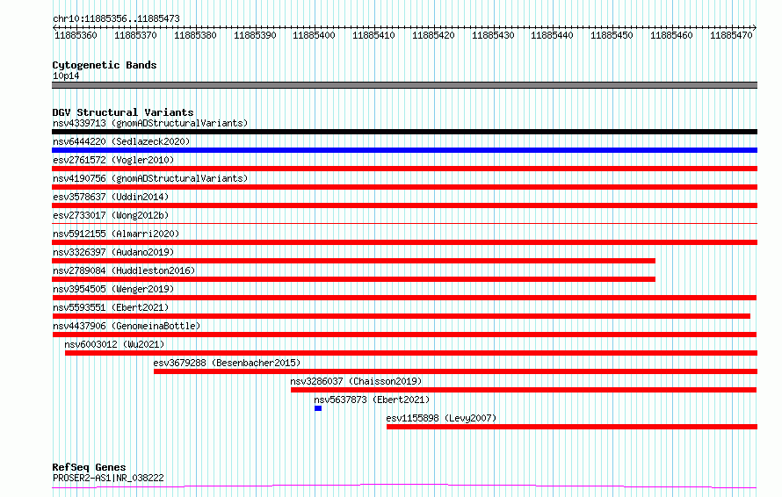Open nsv3326397 (Audano2019) label
This screenshot has height=497, width=782.
point(113,252)
